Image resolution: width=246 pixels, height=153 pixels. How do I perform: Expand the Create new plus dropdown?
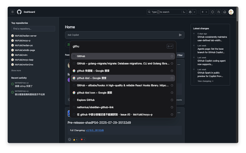[x=204, y=12]
